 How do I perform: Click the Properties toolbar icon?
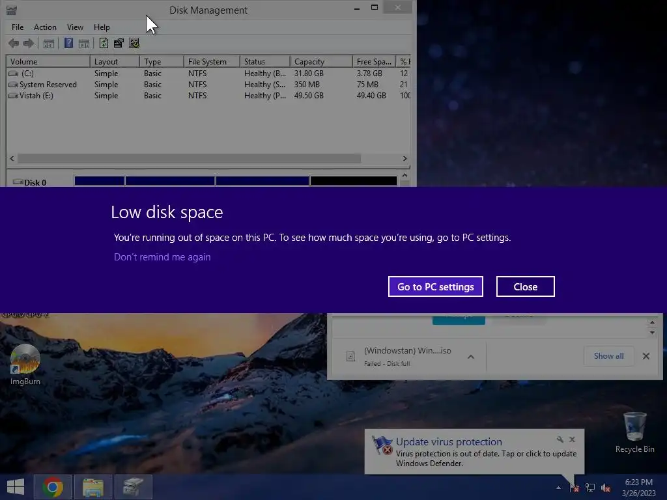pos(119,43)
